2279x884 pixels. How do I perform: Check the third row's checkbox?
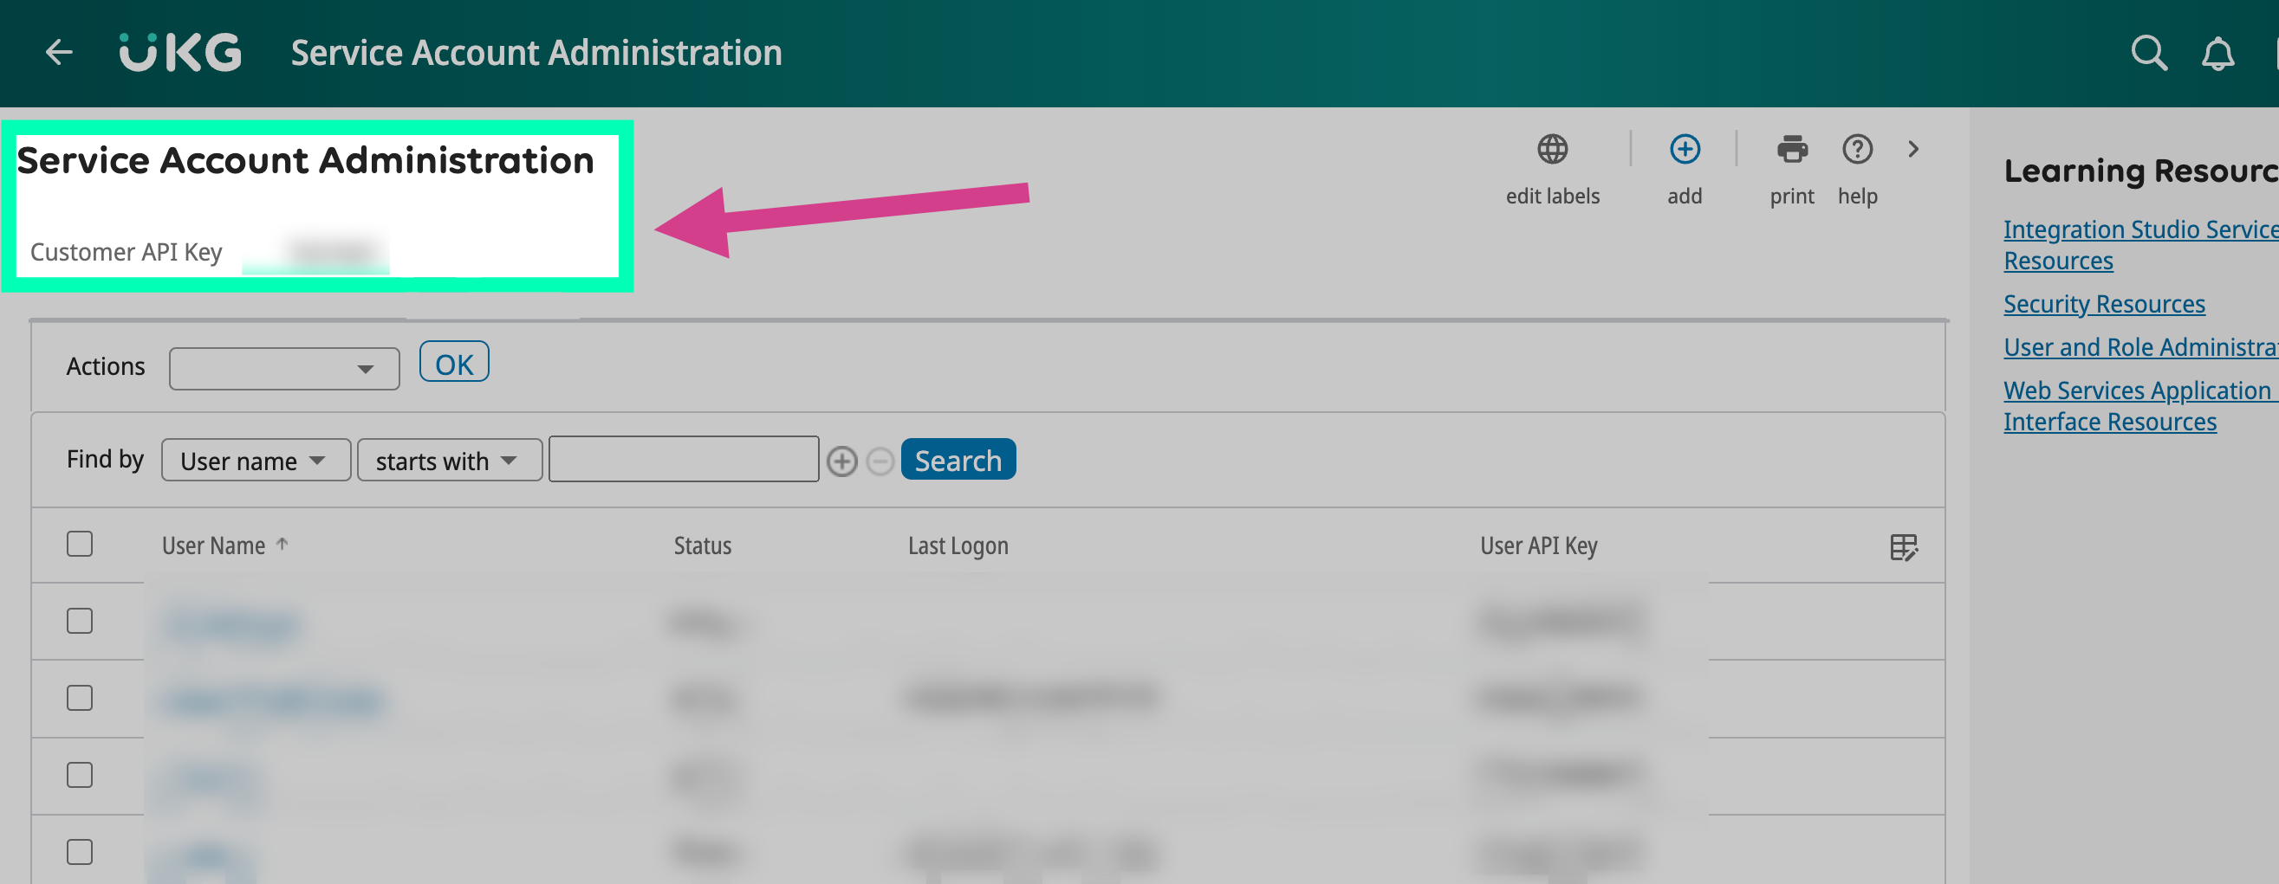tap(80, 774)
